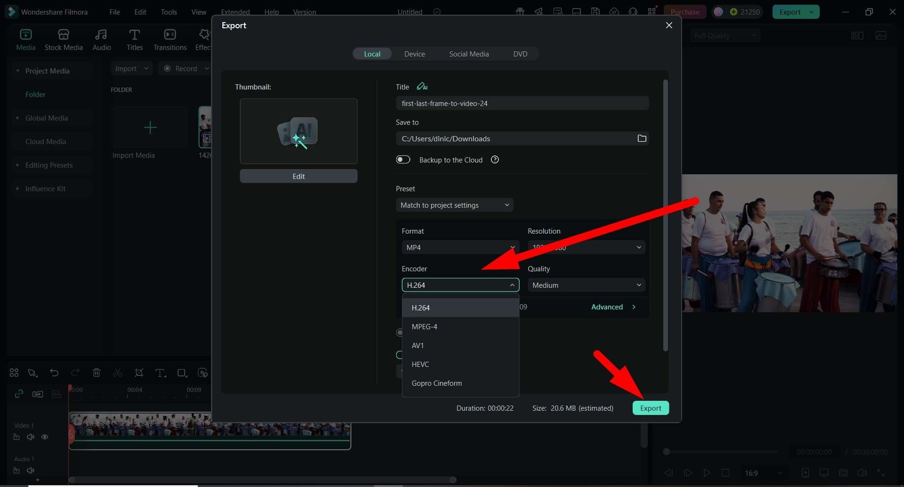This screenshot has width=904, height=487.
Task: Expand Global Media tree item
Action: pyautogui.click(x=17, y=118)
